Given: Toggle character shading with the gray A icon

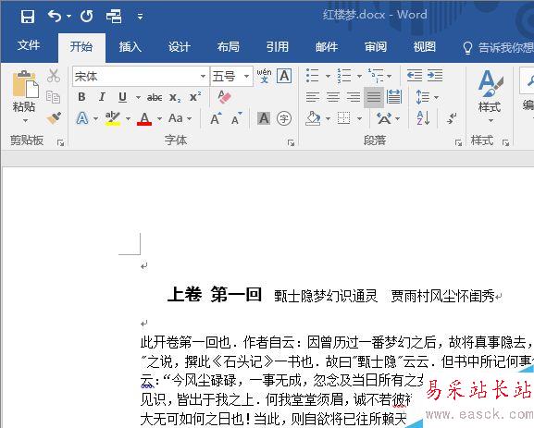Looking at the screenshot, I should tap(264, 118).
